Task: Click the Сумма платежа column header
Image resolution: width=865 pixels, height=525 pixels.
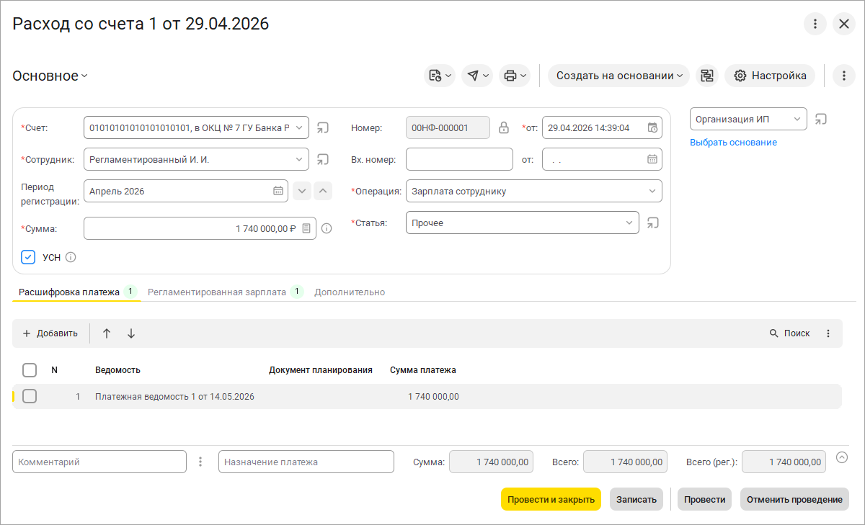Action: (x=423, y=370)
